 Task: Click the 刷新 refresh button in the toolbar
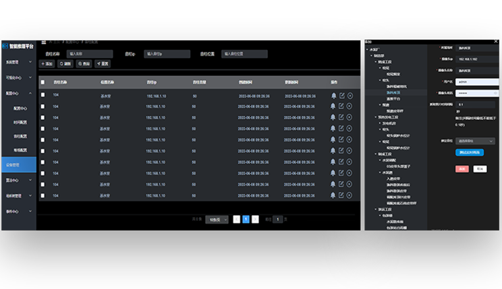pos(65,63)
